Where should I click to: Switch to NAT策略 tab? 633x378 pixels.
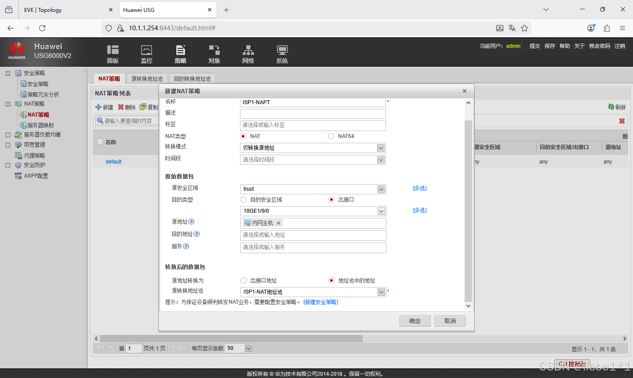pos(109,79)
